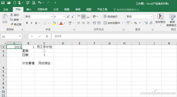
Task: Switch to the 数据 ribbon tab
Action: tap(67, 10)
